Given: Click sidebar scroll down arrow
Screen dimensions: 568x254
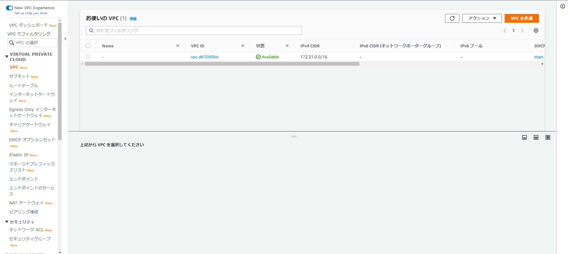Looking at the screenshot, I should coord(60,252).
